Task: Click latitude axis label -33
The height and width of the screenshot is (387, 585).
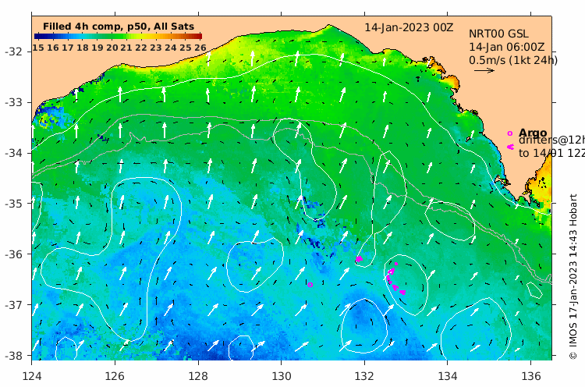Action: tap(13, 102)
